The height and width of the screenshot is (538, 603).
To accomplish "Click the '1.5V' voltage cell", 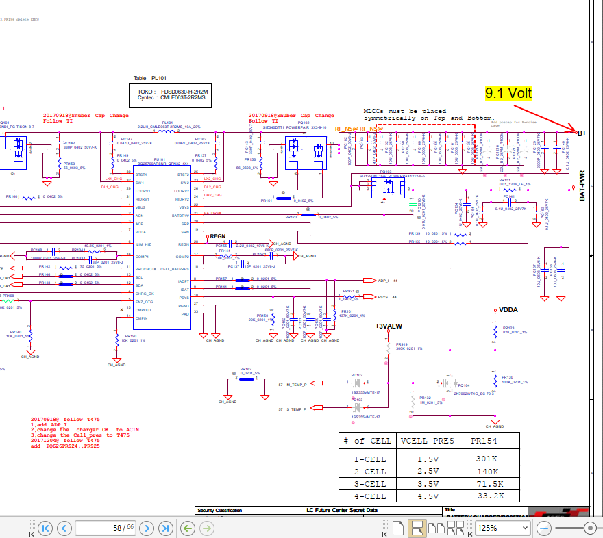I will click(x=428, y=459).
